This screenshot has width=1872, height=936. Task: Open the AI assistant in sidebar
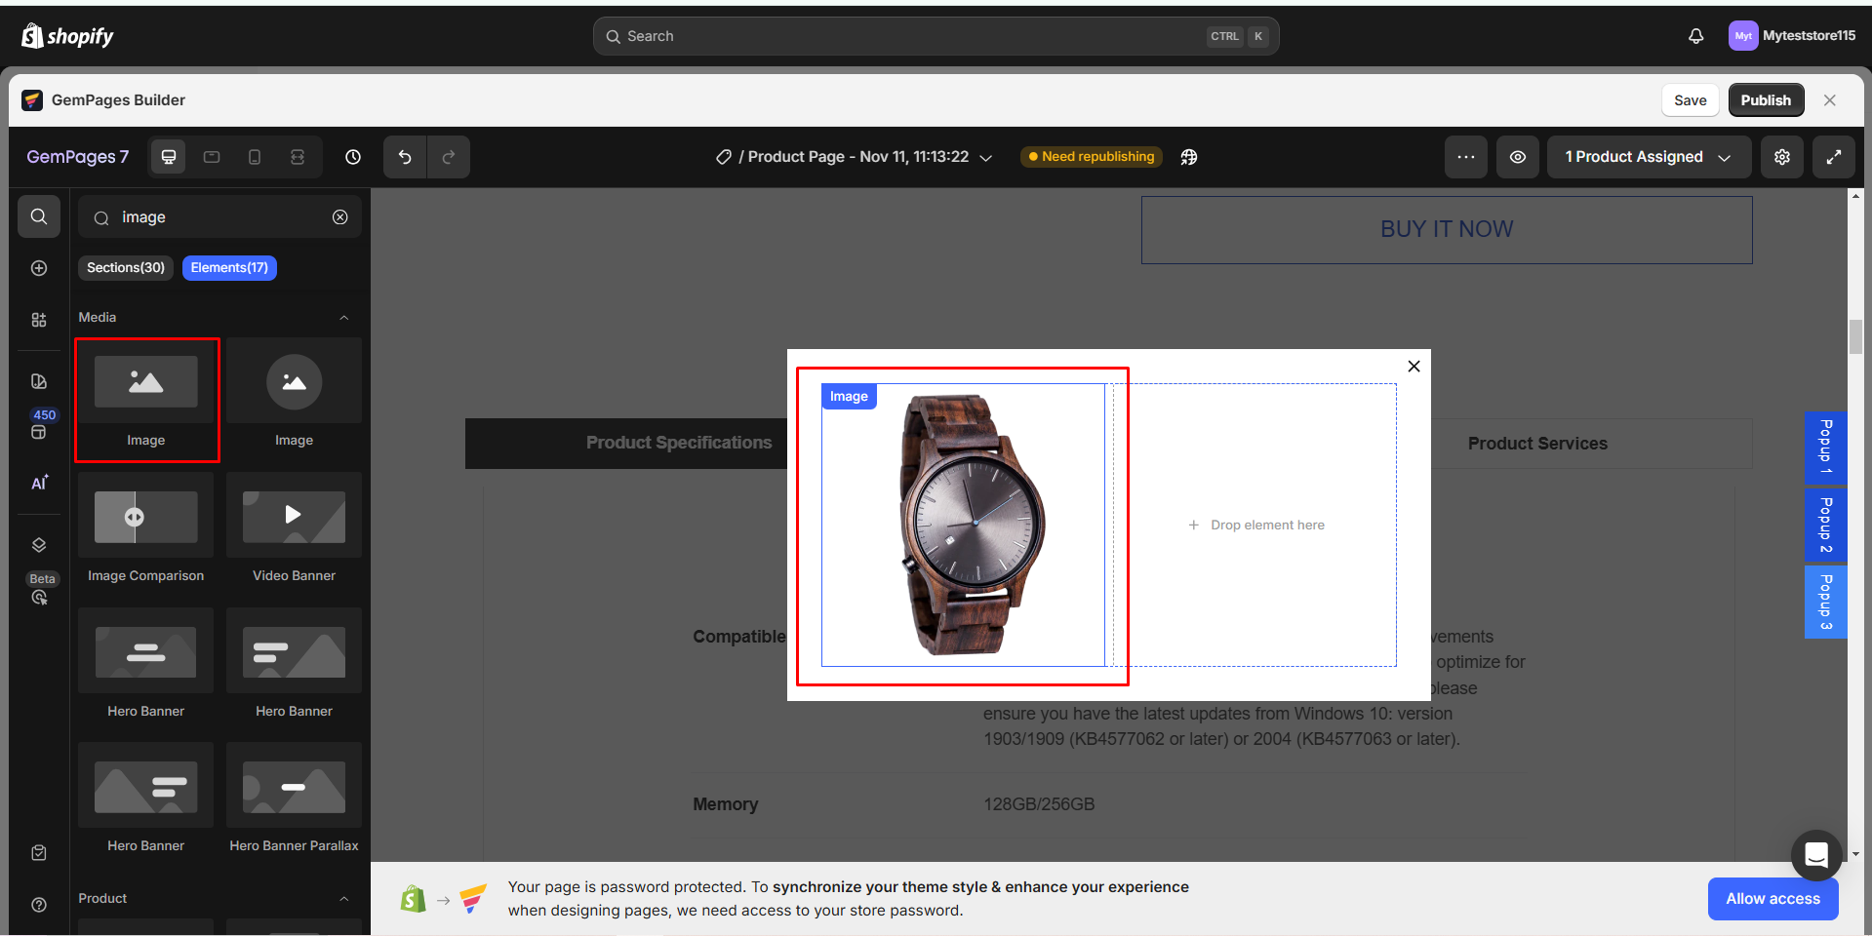(x=39, y=483)
